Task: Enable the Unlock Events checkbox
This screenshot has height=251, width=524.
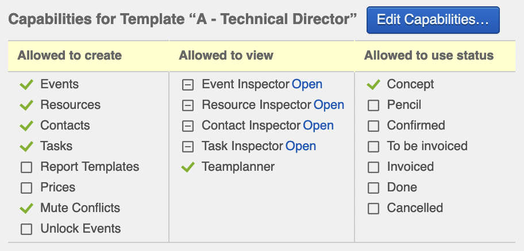Action: [26, 229]
